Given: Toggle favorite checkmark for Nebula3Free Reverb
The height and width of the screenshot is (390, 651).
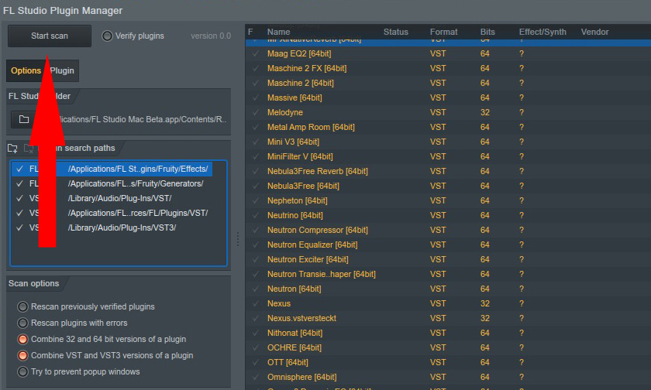Looking at the screenshot, I should (256, 171).
